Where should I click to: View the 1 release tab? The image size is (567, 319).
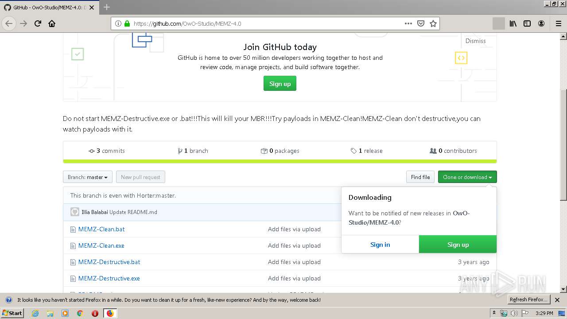click(366, 151)
